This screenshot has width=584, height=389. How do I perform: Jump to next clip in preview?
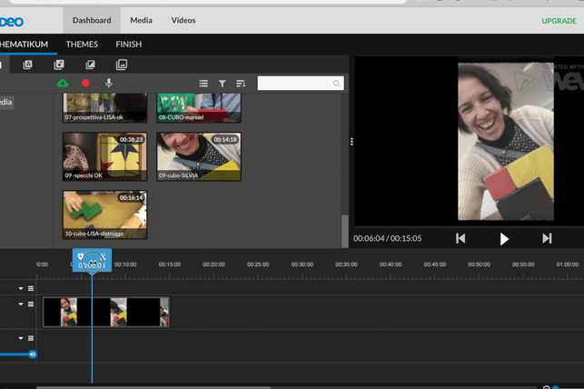click(x=547, y=238)
